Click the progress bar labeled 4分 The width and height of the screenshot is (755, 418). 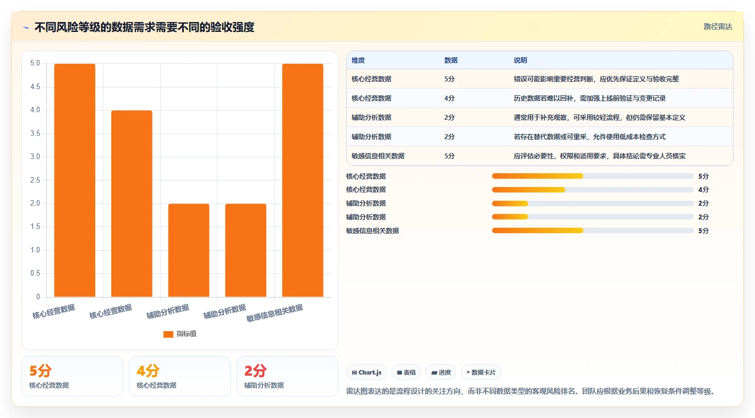click(593, 190)
